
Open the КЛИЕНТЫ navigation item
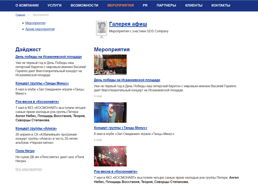[194, 5]
